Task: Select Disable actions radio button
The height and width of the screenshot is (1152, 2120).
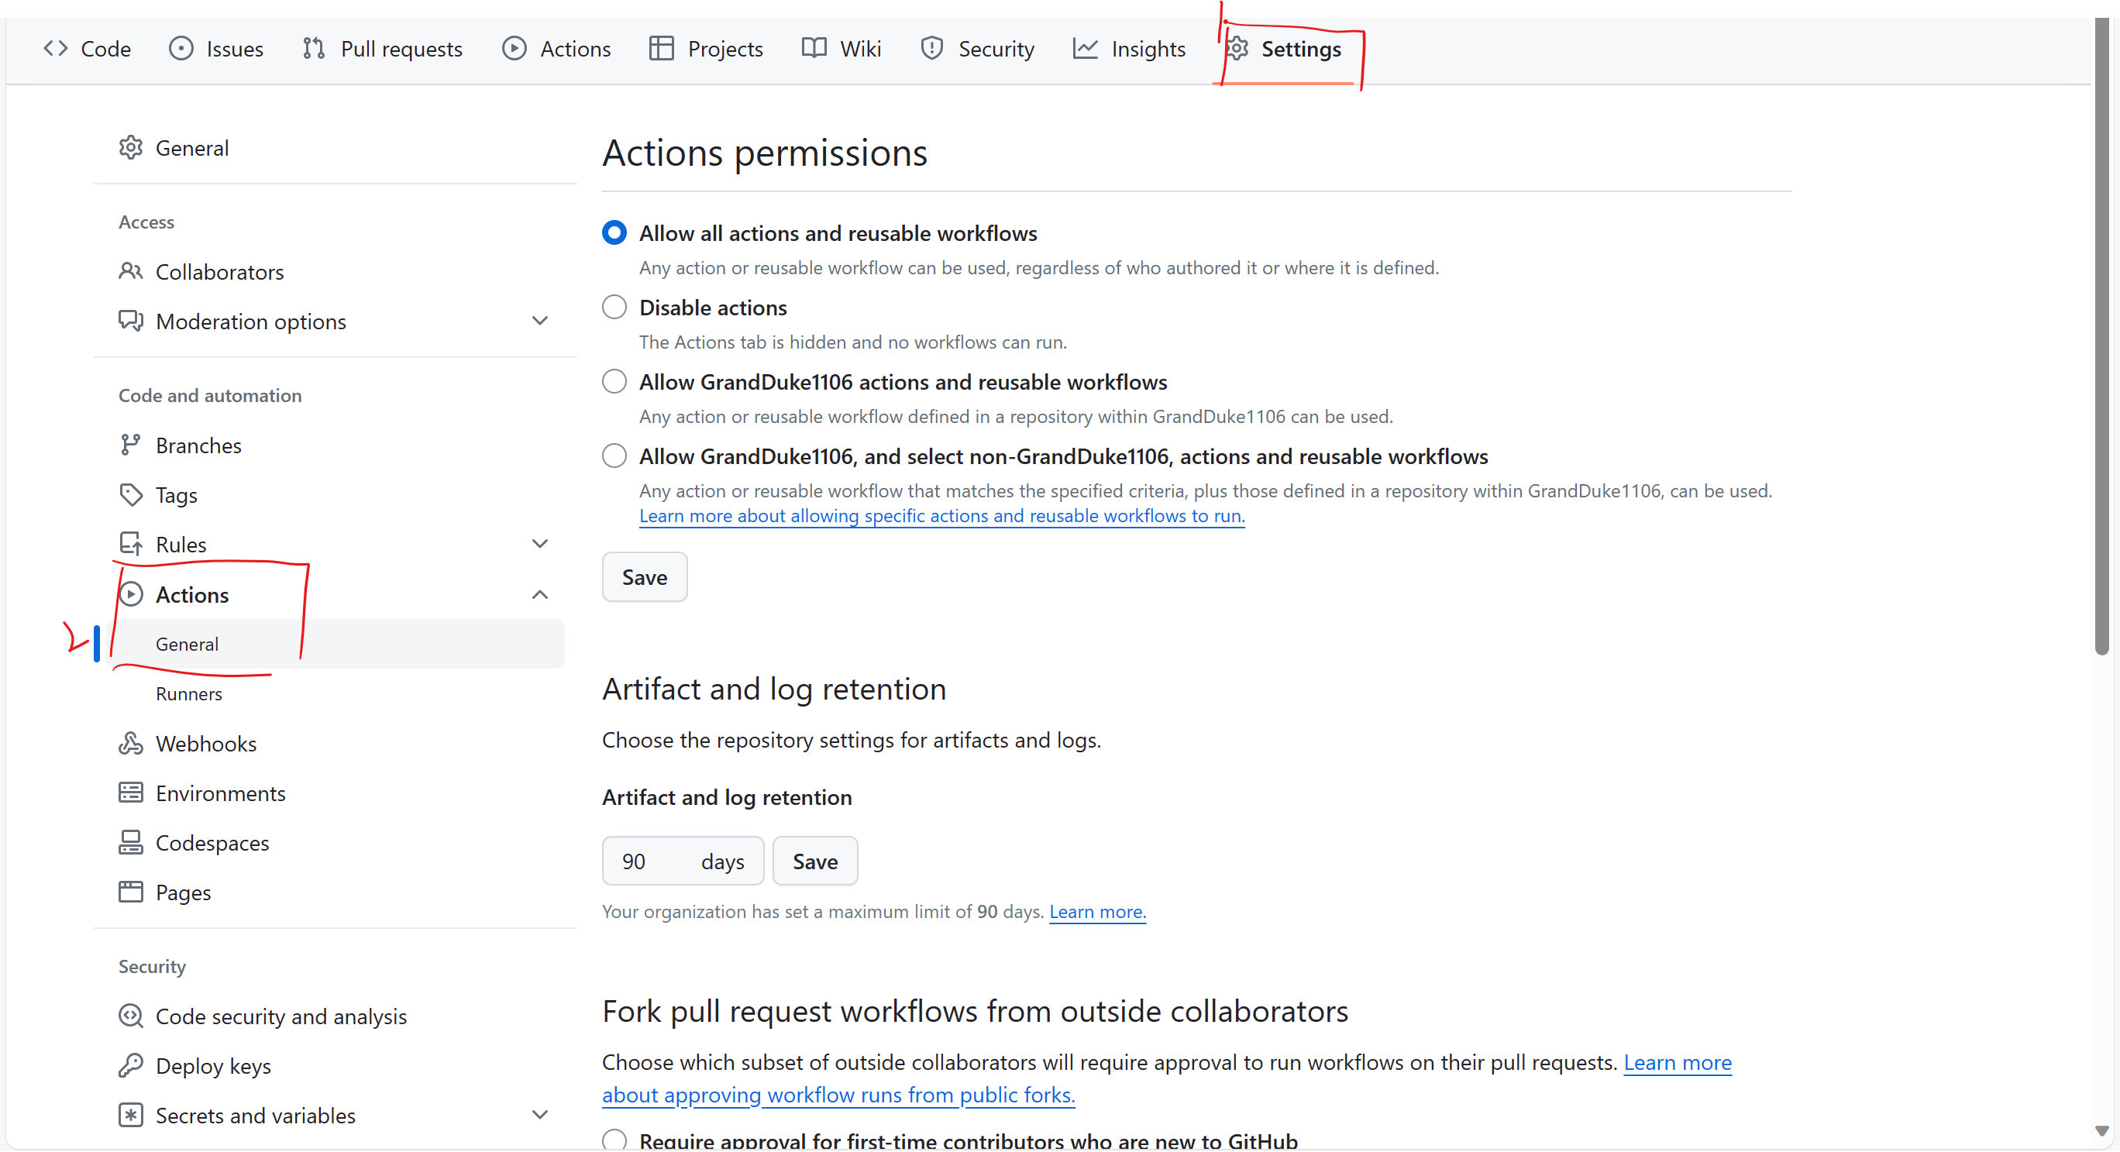Action: pyautogui.click(x=614, y=308)
